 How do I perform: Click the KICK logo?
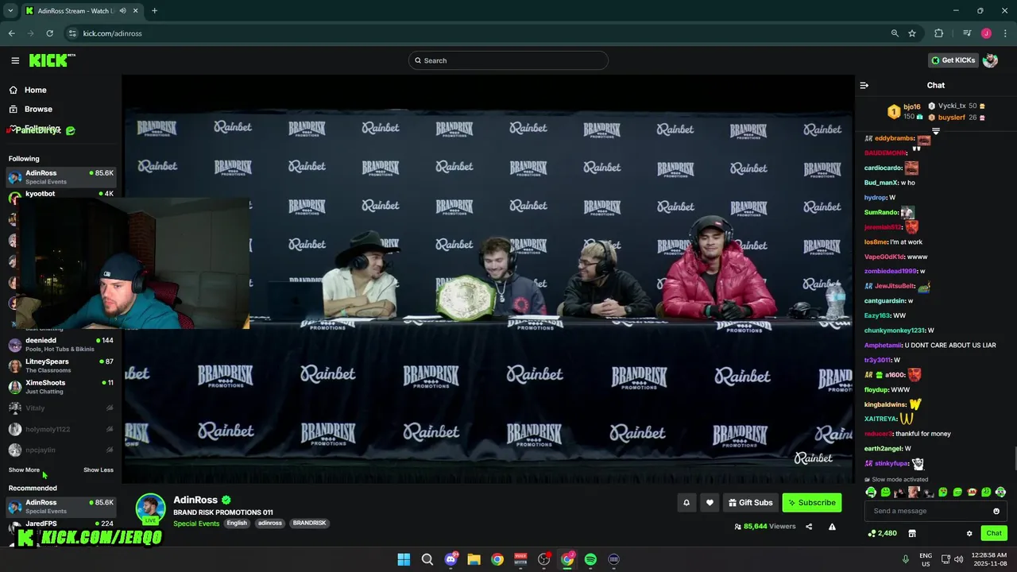(52, 60)
